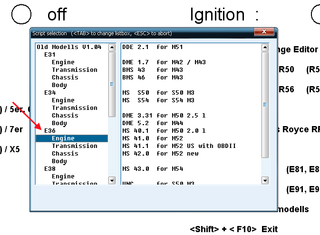The image size is (320, 235).
Task: Select the E38 model entry
Action: pos(50,169)
